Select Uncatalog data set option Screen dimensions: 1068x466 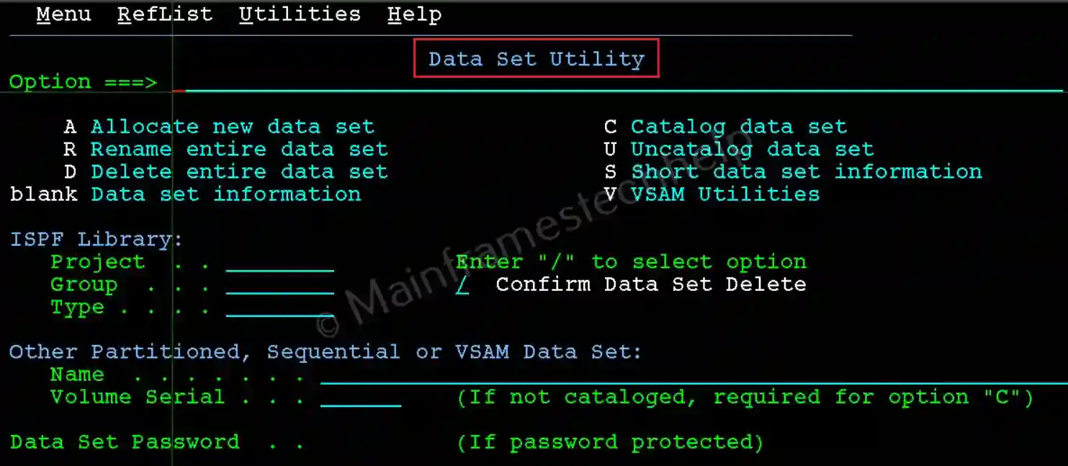coord(752,150)
